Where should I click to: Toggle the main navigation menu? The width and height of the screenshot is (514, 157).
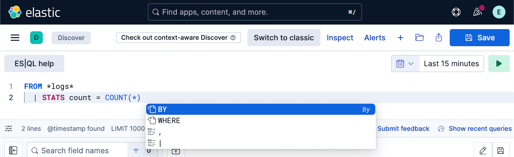[x=15, y=38]
